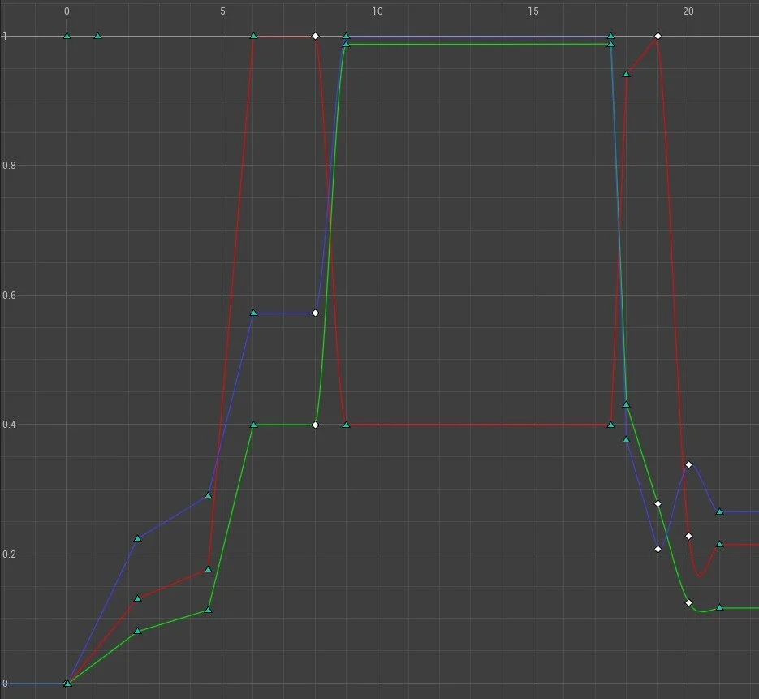Select blue diamond key at time 8, value 0.57
The width and height of the screenshot is (759, 699).
(316, 313)
